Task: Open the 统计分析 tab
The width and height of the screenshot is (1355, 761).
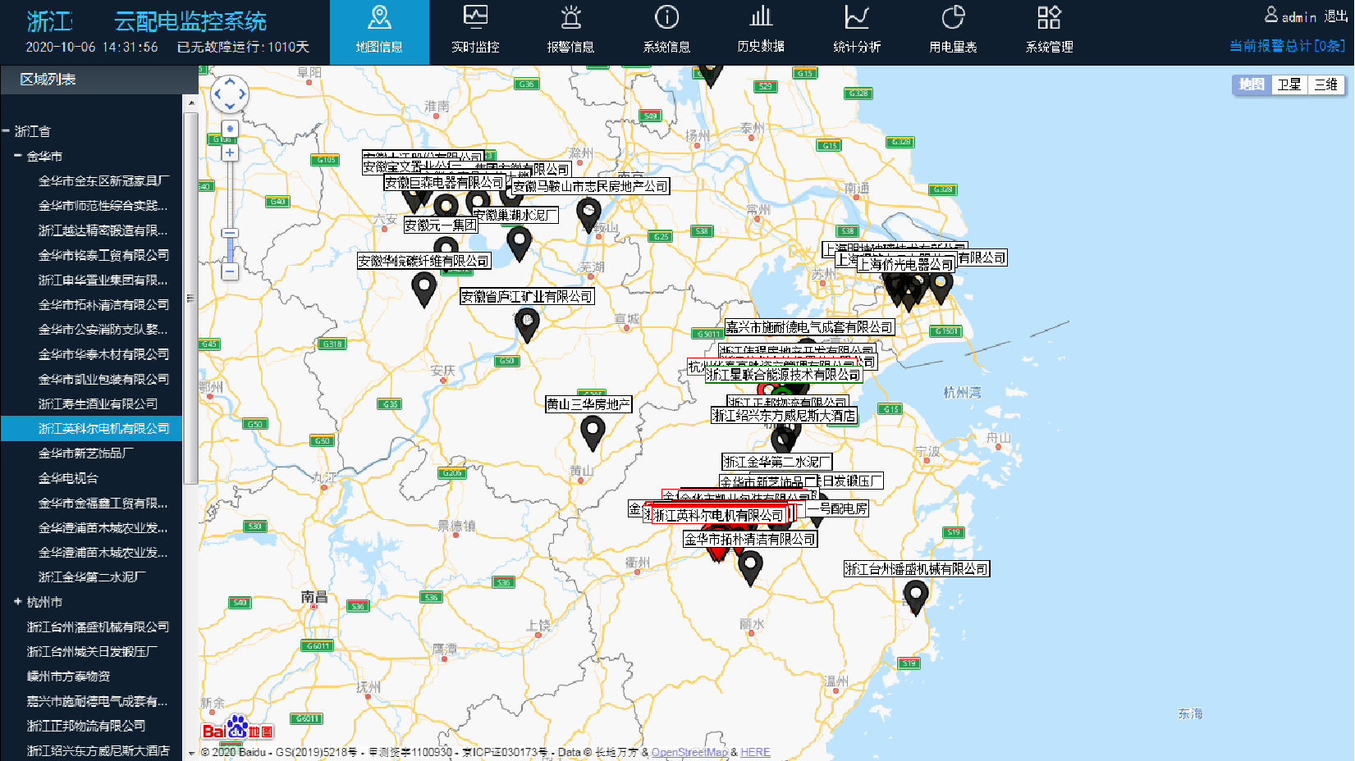Action: [857, 32]
